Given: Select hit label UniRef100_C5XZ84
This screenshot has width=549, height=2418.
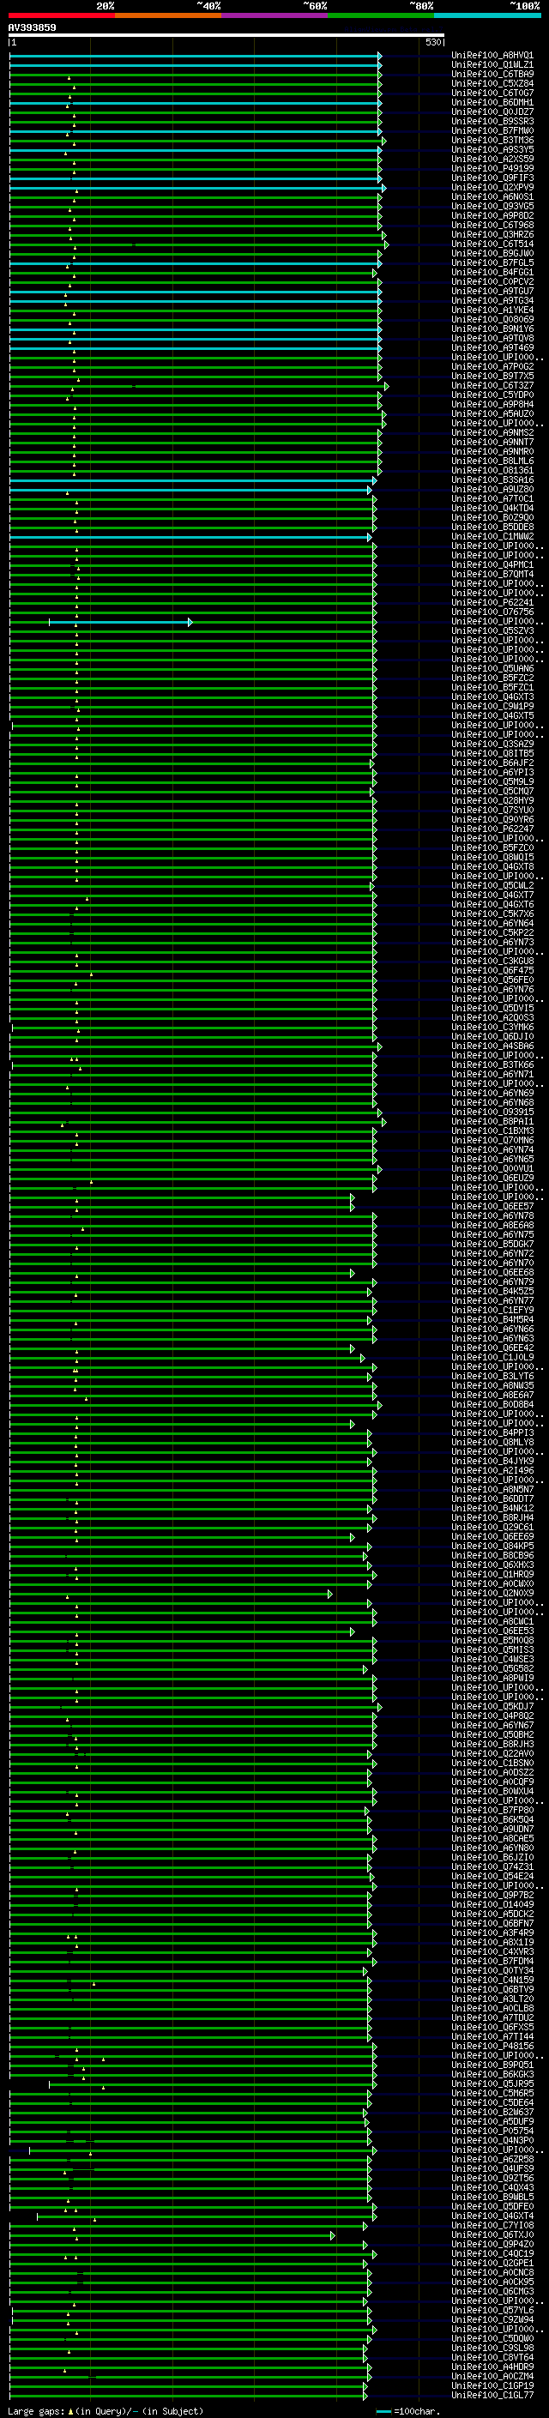Looking at the screenshot, I should [x=492, y=83].
